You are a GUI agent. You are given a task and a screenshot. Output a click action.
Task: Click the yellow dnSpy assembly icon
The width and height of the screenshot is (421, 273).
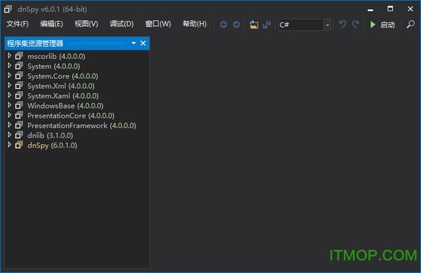(x=19, y=145)
